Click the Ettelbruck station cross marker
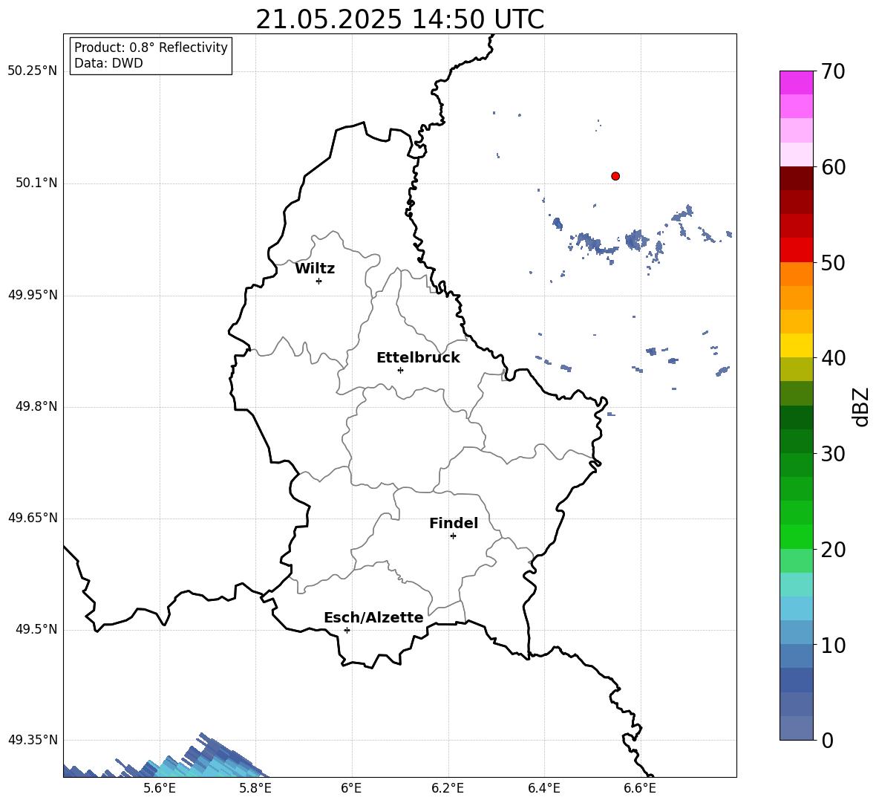The height and width of the screenshot is (803, 879). click(x=400, y=370)
